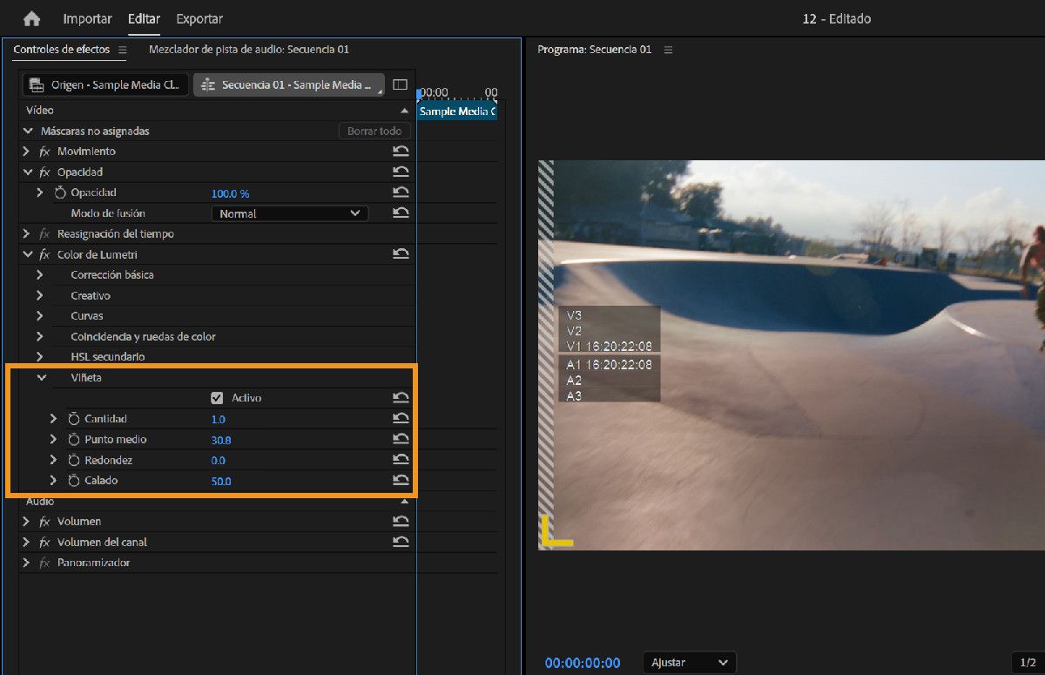The height and width of the screenshot is (675, 1045).
Task: Open the Ajustar zoom level dropdown
Action: click(690, 663)
